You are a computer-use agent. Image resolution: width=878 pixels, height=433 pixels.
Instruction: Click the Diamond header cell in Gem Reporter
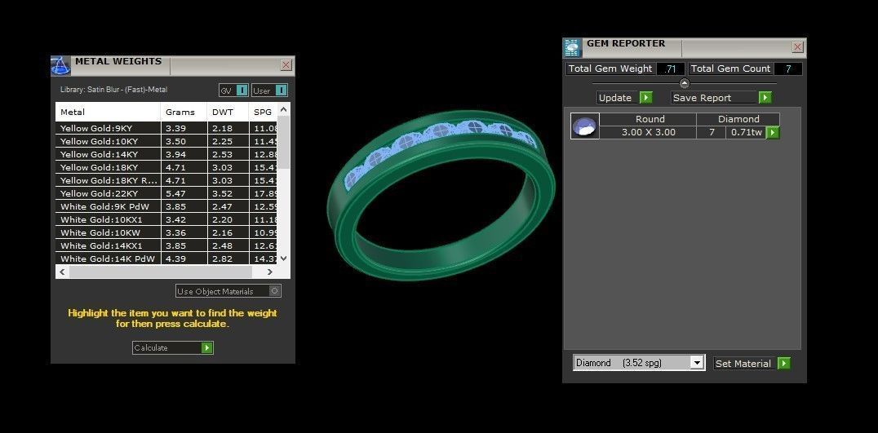[738, 119]
